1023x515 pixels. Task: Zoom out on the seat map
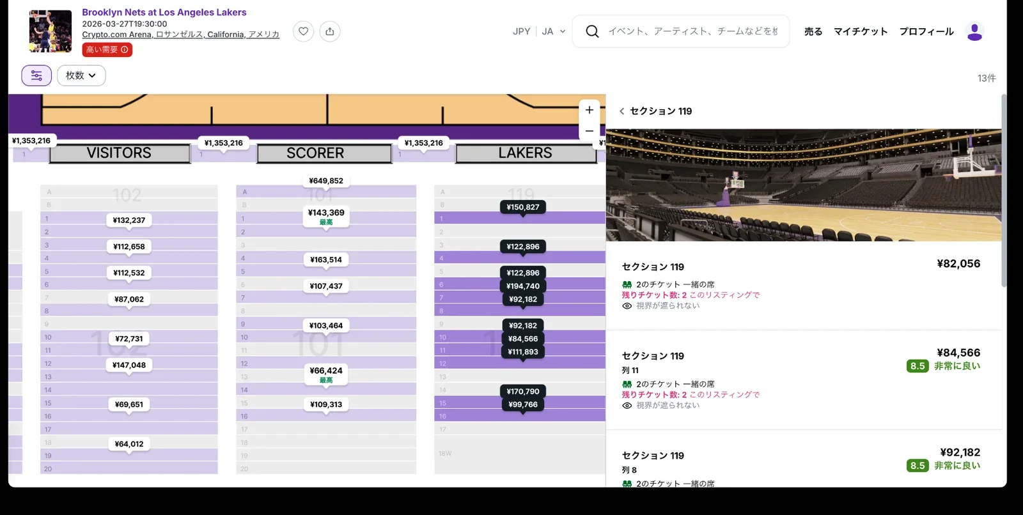590,131
